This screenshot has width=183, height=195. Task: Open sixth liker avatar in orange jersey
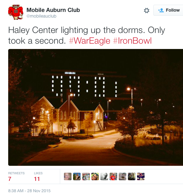(x=113, y=176)
